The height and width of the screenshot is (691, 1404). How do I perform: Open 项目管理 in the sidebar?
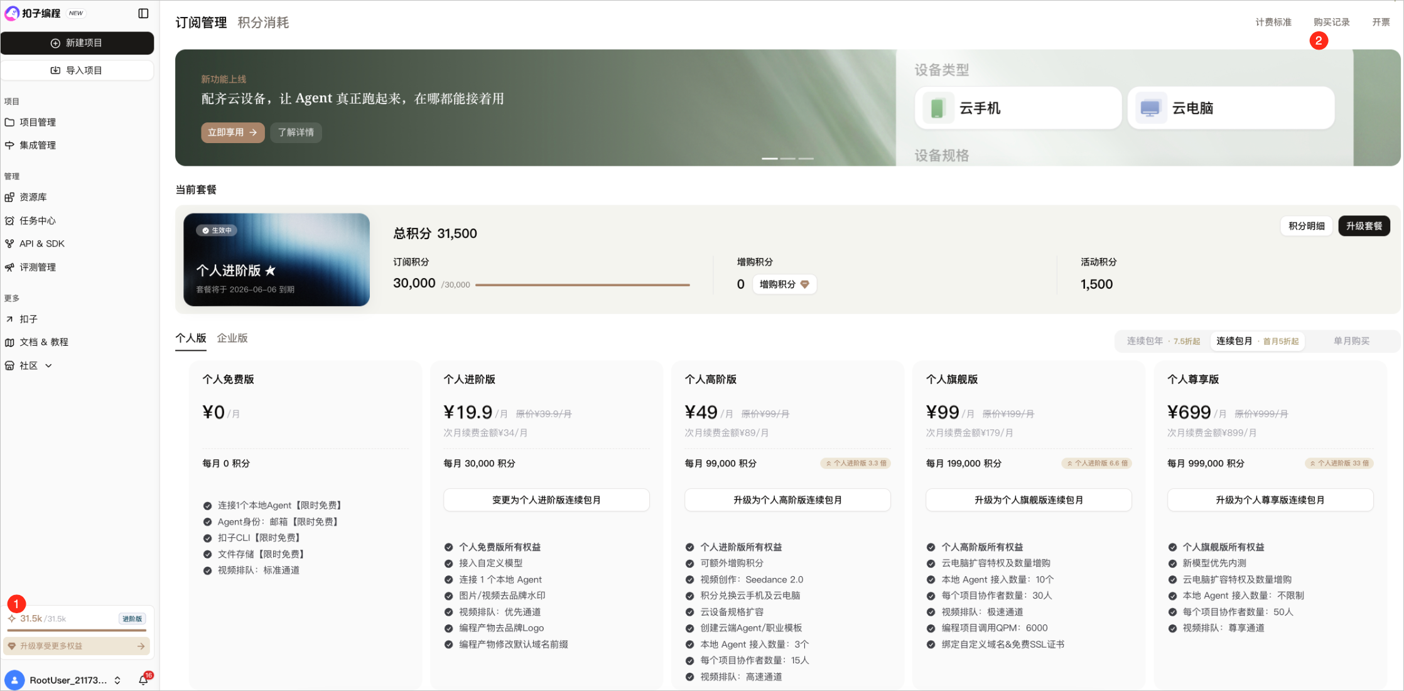pos(38,122)
